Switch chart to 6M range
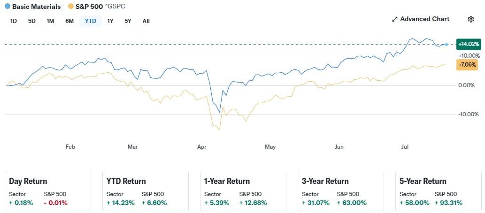485x213 pixels. point(69,21)
